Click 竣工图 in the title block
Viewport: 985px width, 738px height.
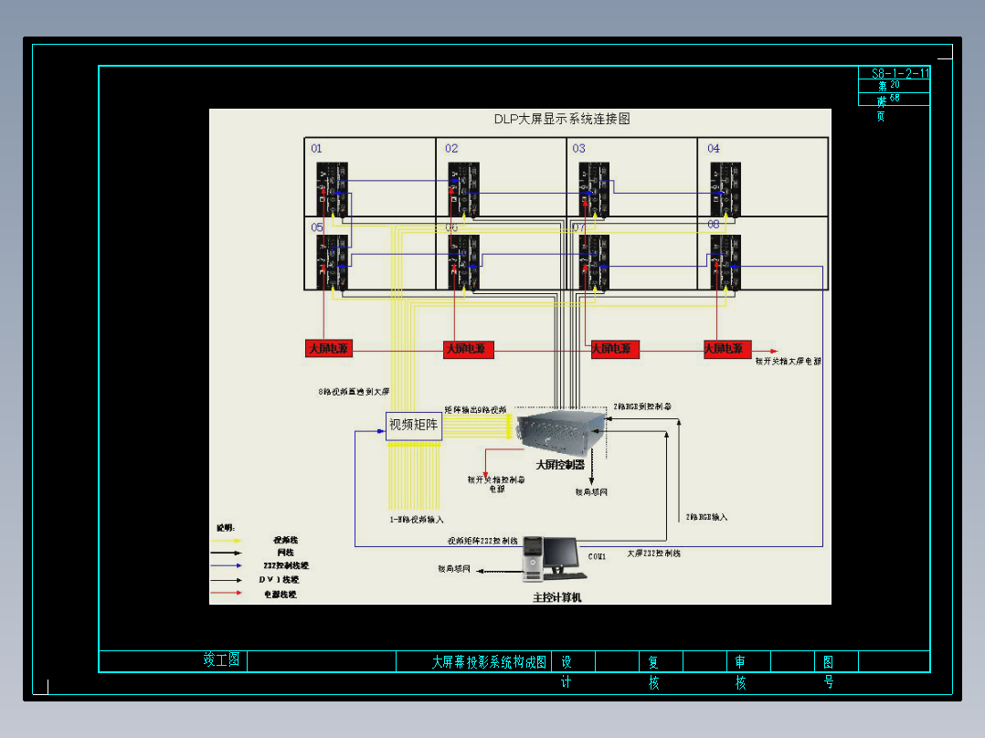coord(221,659)
